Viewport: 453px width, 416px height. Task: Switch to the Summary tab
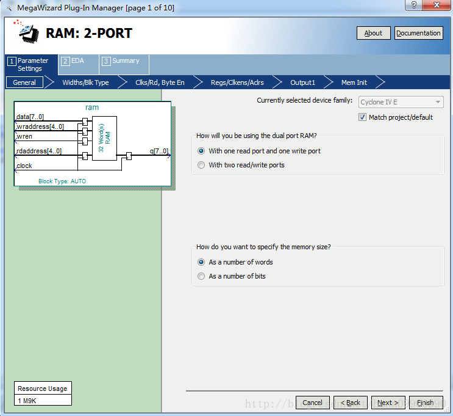coord(124,65)
